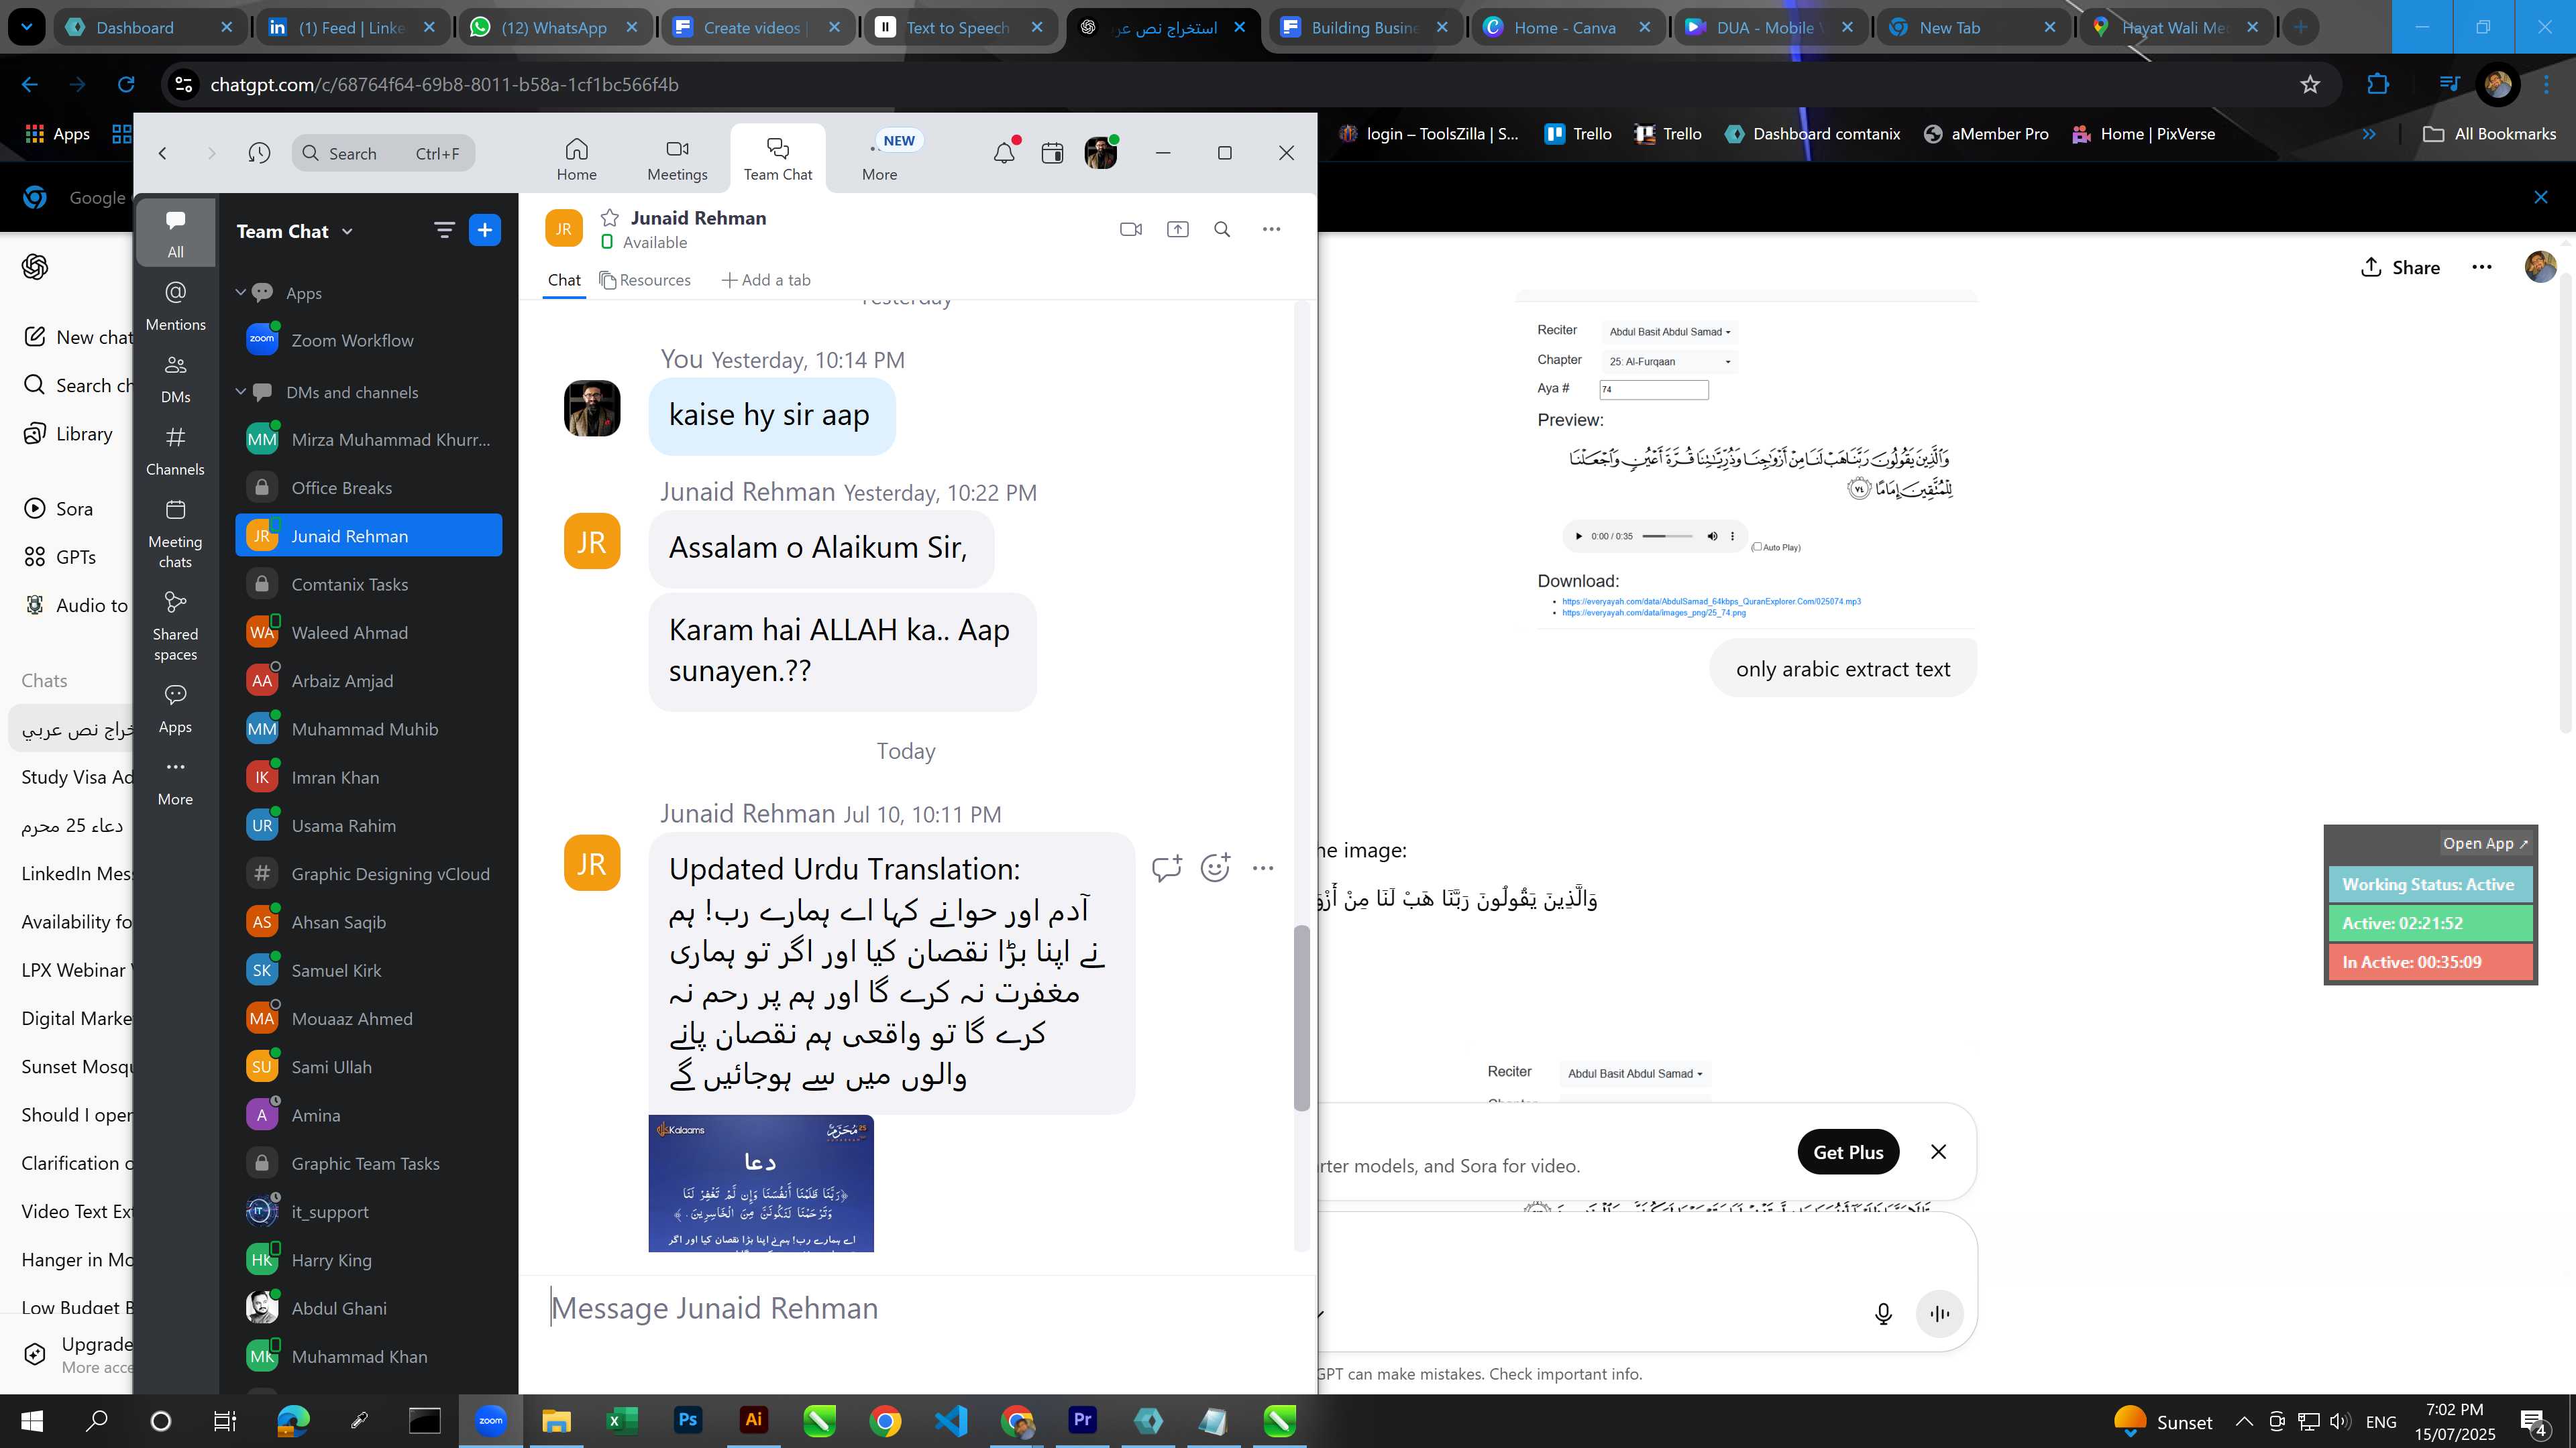The image size is (2576, 1448).
Task: Open the Zoom Home tab
Action: [576, 158]
